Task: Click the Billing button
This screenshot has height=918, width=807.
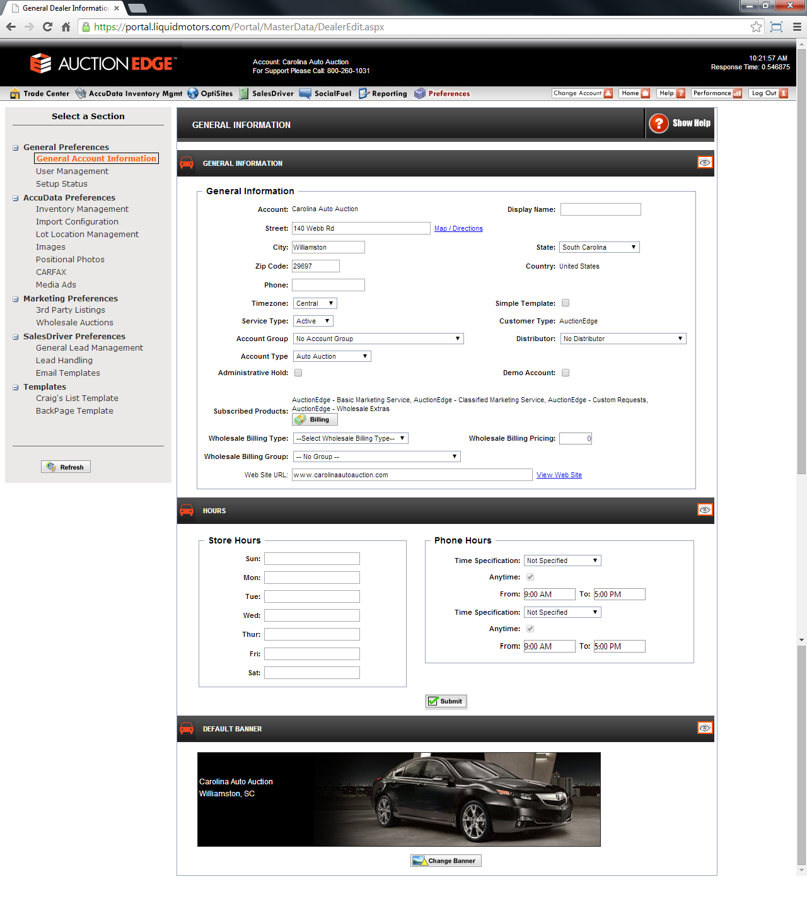Action: click(x=315, y=419)
